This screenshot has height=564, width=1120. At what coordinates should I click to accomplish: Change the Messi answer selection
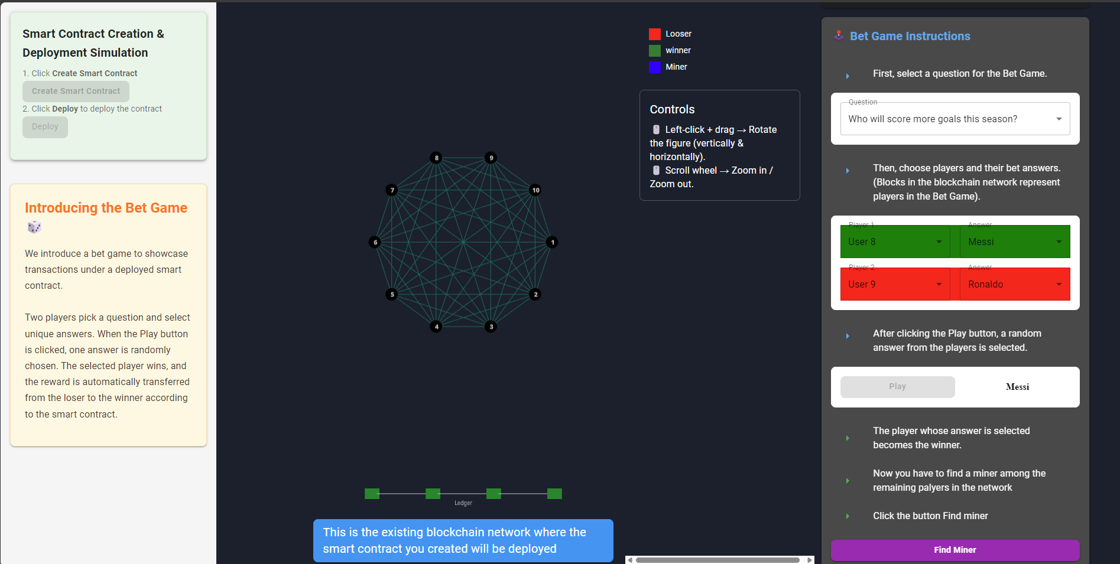1014,242
